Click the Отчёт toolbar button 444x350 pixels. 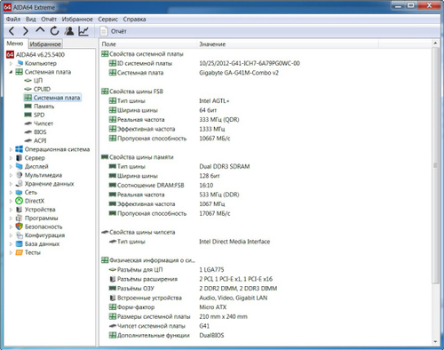113,31
